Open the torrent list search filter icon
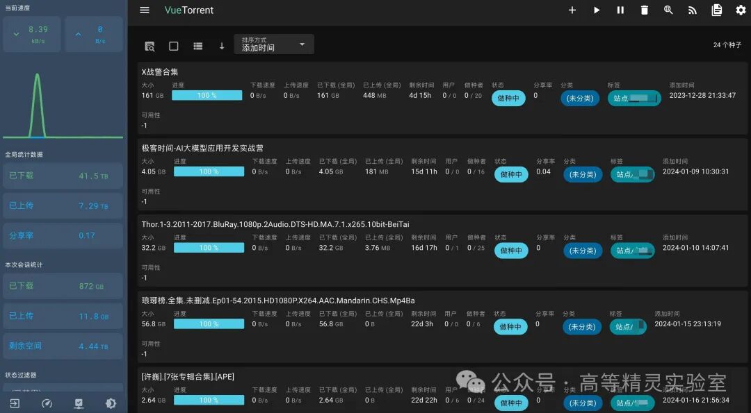This screenshot has width=751, height=413. point(150,46)
